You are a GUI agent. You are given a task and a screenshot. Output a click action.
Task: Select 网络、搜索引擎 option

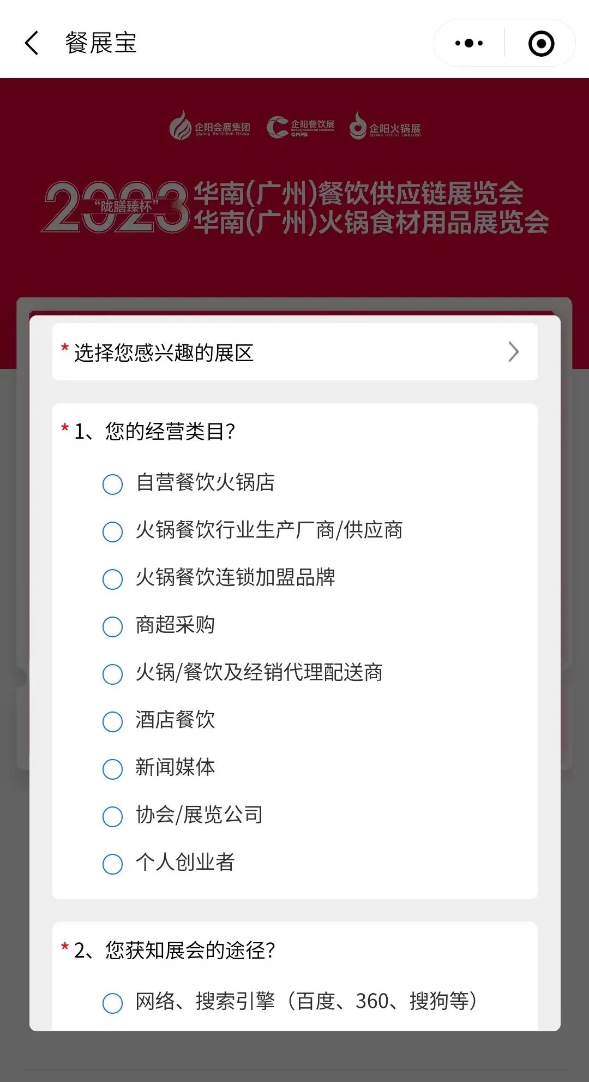coord(290,1002)
